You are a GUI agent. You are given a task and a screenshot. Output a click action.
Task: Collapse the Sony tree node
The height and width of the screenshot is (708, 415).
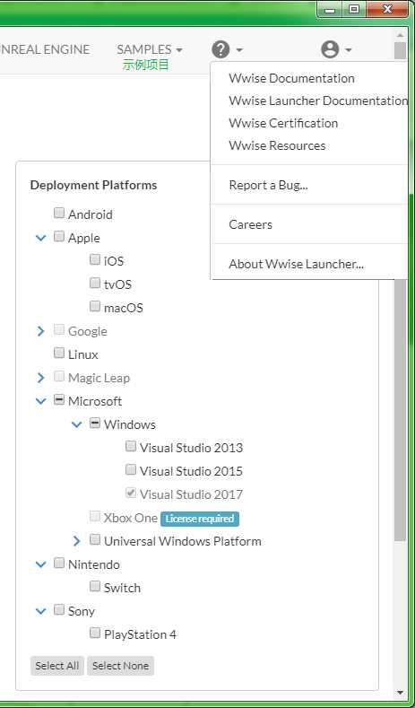coord(40,611)
